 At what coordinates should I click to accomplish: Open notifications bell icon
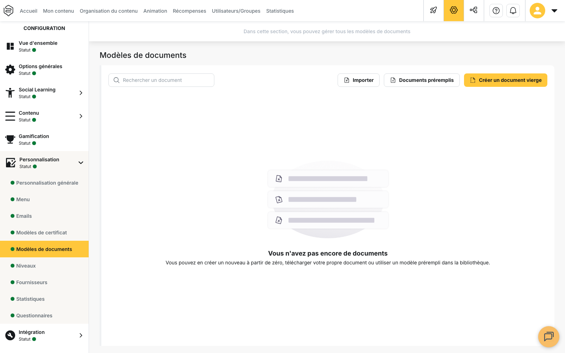513,11
